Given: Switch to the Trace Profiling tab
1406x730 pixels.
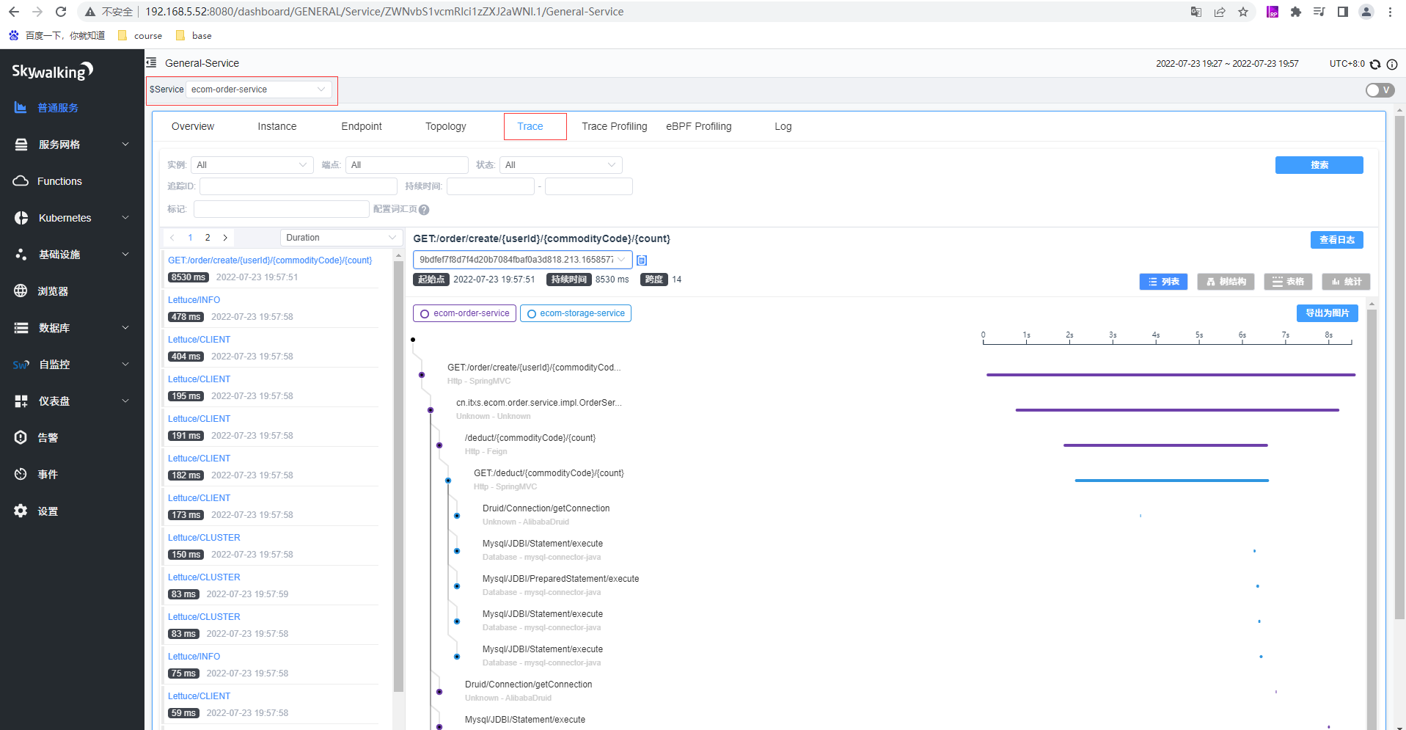Looking at the screenshot, I should (615, 126).
